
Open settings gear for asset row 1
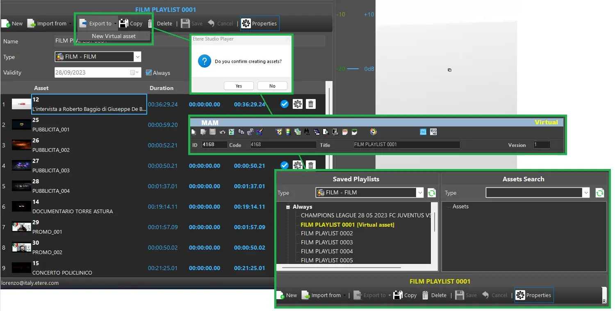(298, 104)
